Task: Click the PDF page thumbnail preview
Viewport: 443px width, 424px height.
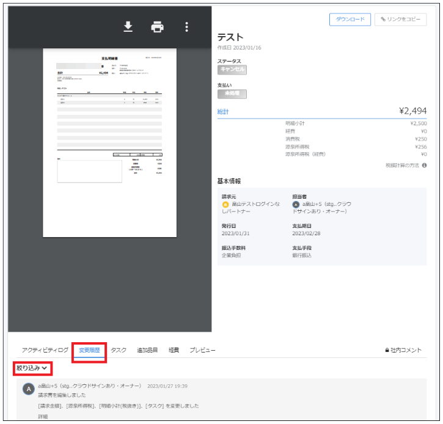Action: (109, 142)
